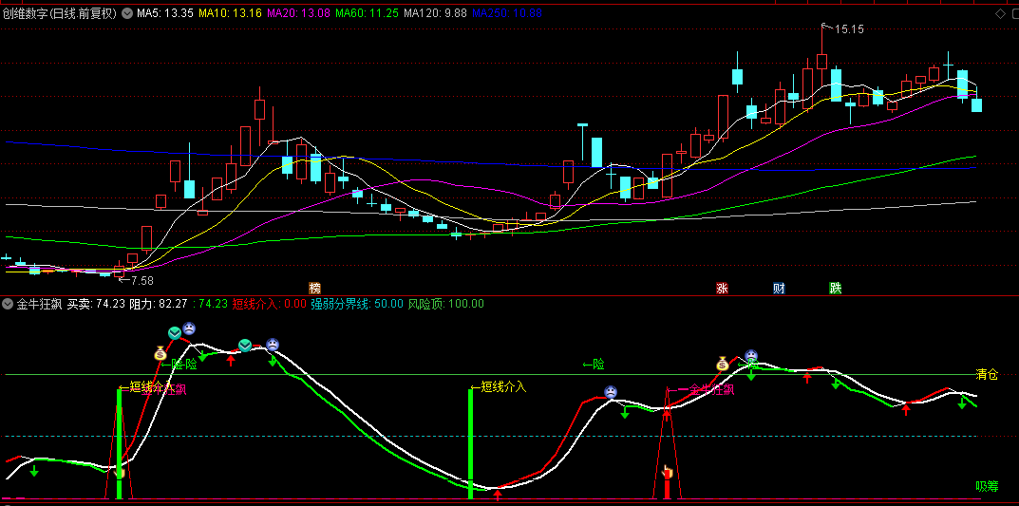Click the red up arrow between checkmarks

230,360
